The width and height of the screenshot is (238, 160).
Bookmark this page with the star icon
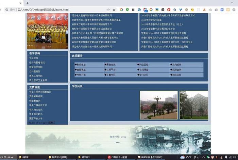click(114, 10)
